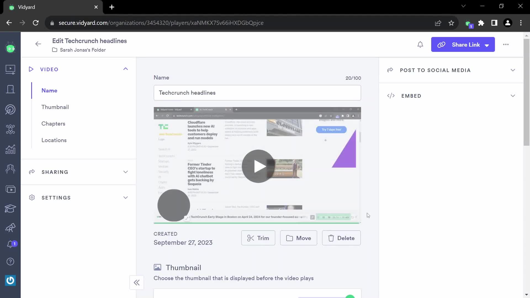Select the Thumbnail menu item
530x298 pixels.
[55, 107]
